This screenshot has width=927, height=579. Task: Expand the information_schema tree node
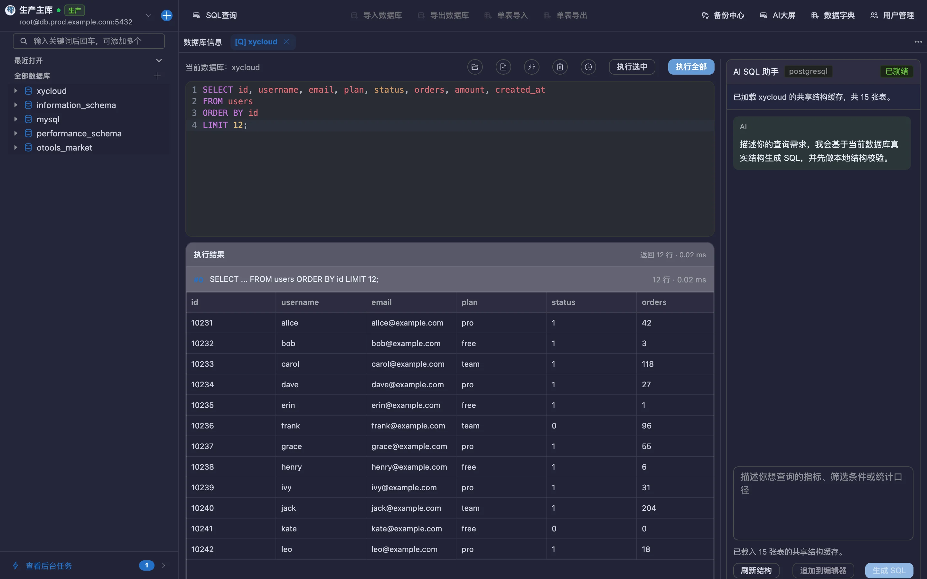tap(16, 105)
